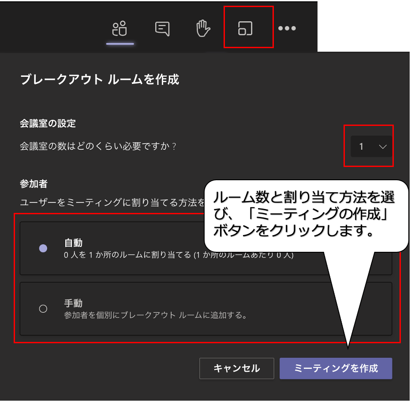Click the キャンセル button
The width and height of the screenshot is (411, 402).
[x=236, y=368]
